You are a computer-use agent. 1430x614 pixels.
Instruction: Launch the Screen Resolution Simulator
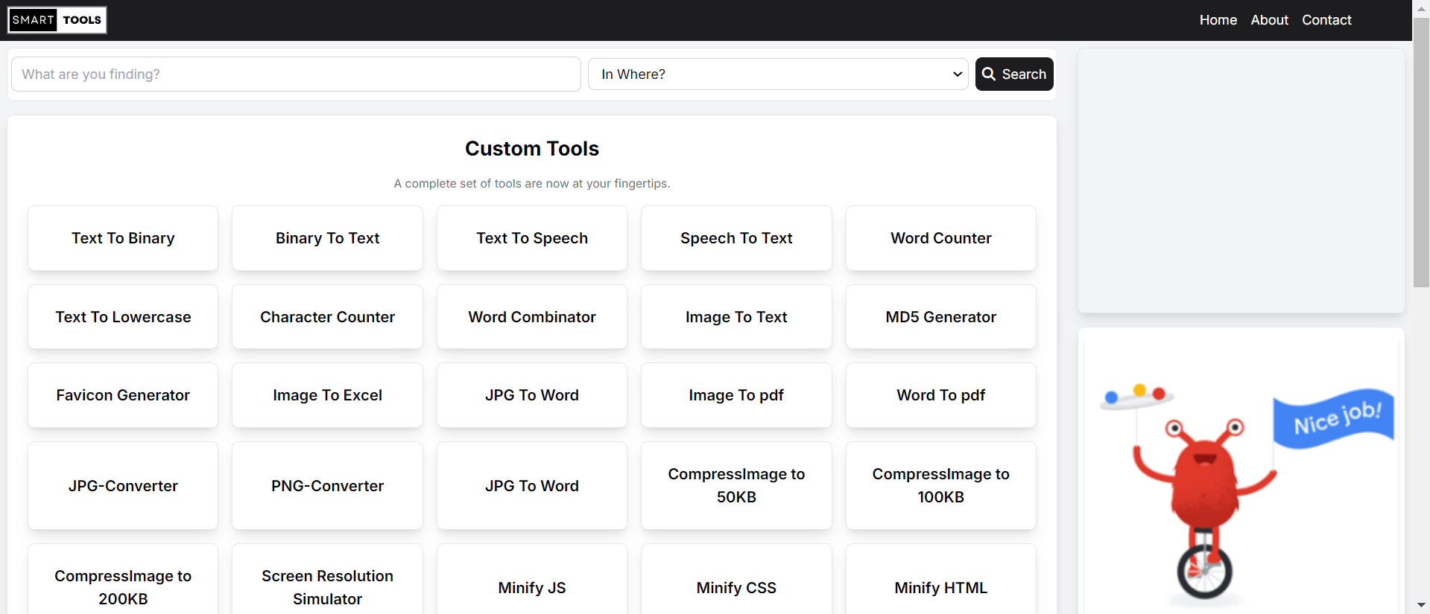coord(327,588)
